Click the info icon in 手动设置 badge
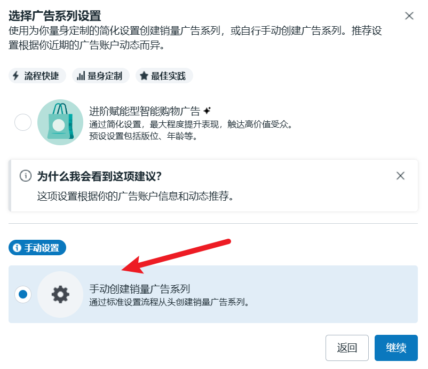Image resolution: width=428 pixels, height=369 pixels. [17, 248]
